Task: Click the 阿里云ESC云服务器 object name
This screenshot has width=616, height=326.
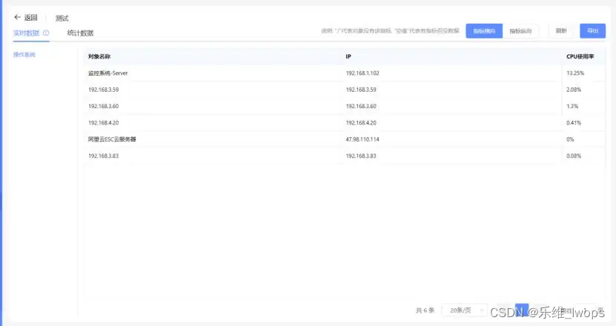Action: pyautogui.click(x=112, y=139)
